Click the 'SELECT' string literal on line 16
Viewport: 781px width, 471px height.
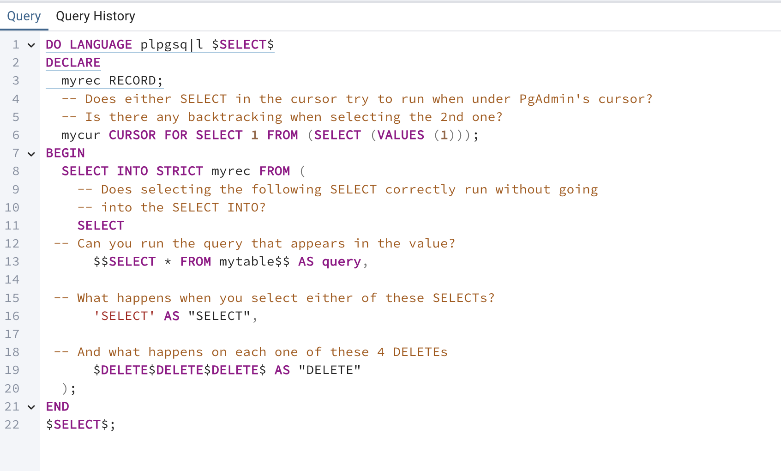(x=124, y=316)
